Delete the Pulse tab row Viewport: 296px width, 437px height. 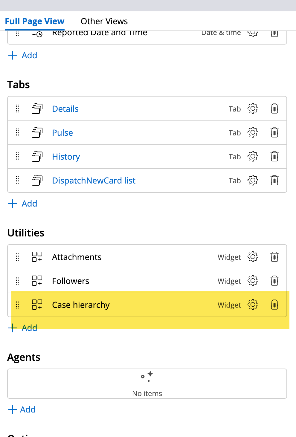point(274,132)
